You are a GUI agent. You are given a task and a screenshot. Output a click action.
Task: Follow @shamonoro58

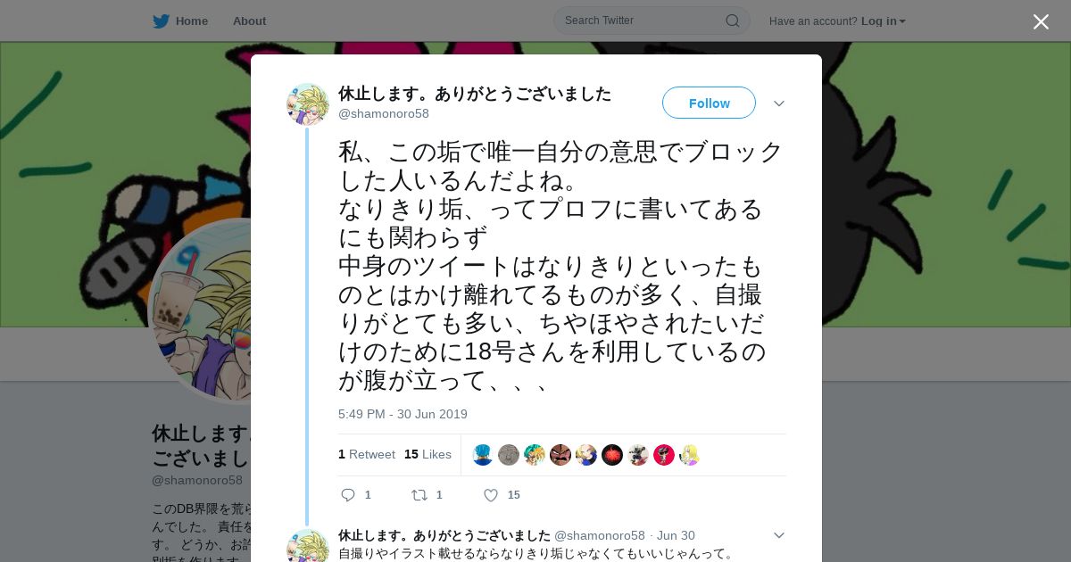(709, 103)
